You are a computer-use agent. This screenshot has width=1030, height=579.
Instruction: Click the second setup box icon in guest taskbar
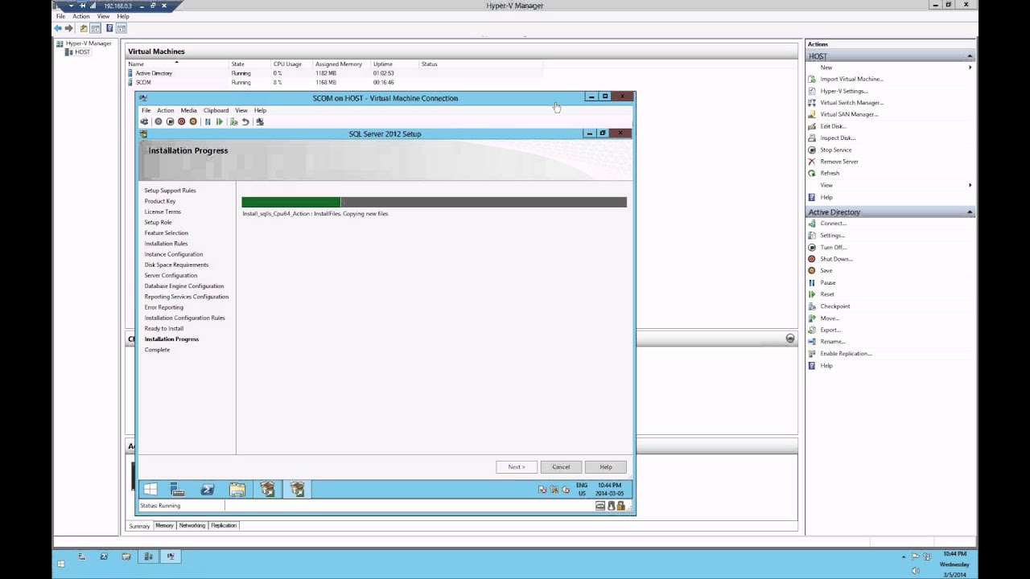coord(297,489)
